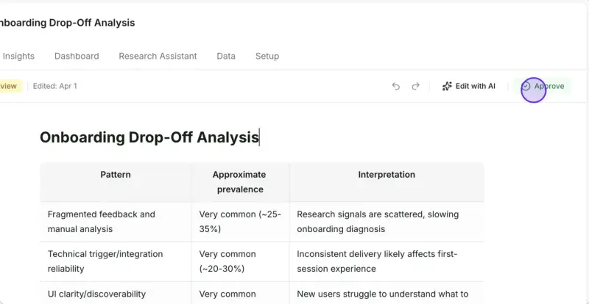Click the redo arrow icon
This screenshot has width=589, height=304.
(x=415, y=86)
